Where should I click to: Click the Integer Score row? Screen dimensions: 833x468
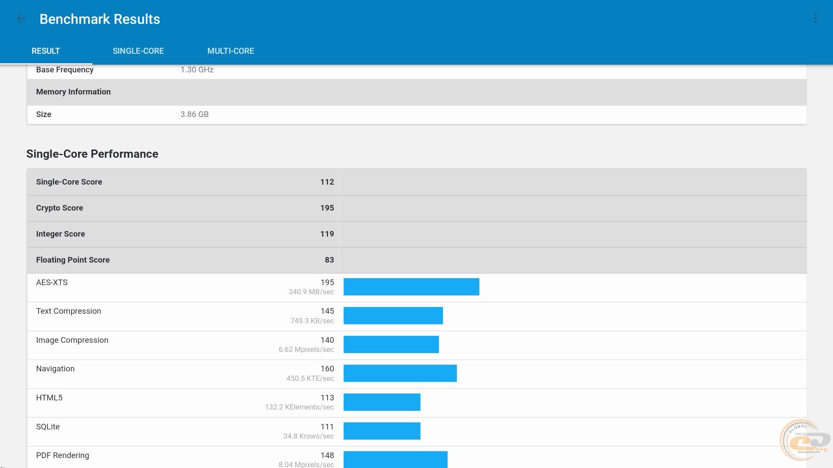coord(184,234)
